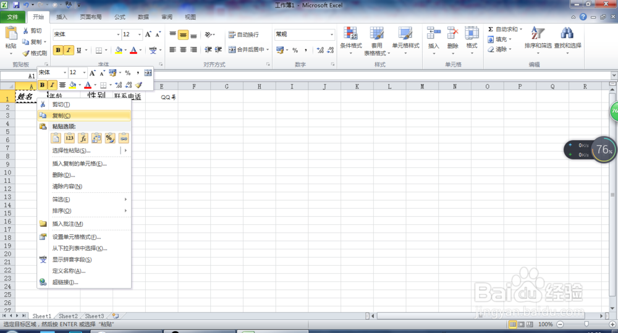The width and height of the screenshot is (618, 333).
Task: Click right align icon in ribbon
Action: tap(193, 49)
